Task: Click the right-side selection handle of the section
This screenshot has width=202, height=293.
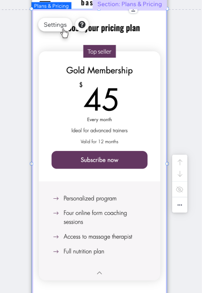Action: coord(167,164)
